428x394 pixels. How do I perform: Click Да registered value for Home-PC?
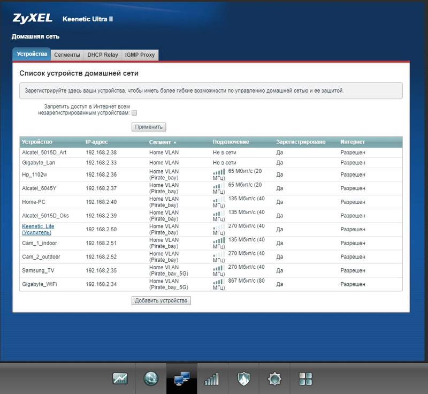click(x=279, y=202)
